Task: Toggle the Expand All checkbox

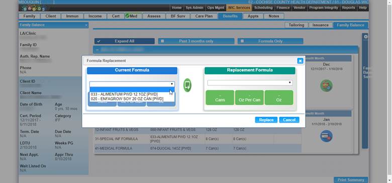Action: [x=99, y=41]
